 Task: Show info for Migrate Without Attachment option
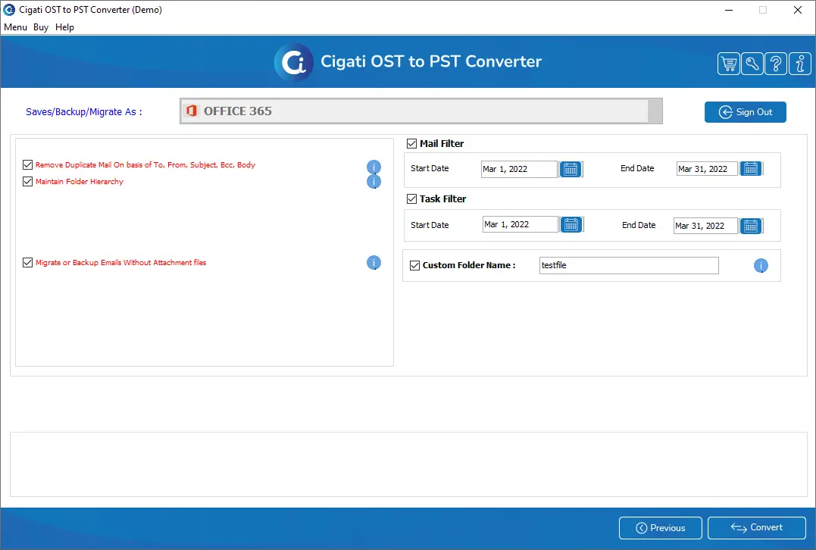tap(374, 263)
